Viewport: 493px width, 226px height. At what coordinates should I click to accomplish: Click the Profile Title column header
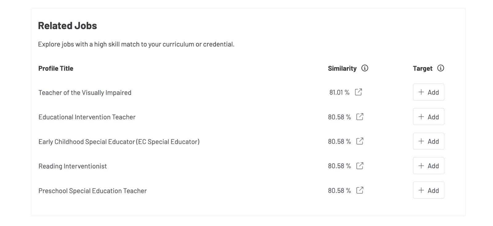coord(55,68)
